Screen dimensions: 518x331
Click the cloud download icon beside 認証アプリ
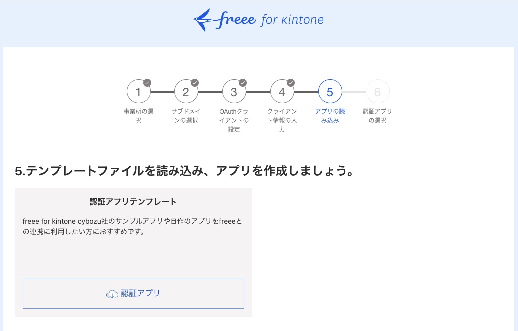(x=112, y=294)
